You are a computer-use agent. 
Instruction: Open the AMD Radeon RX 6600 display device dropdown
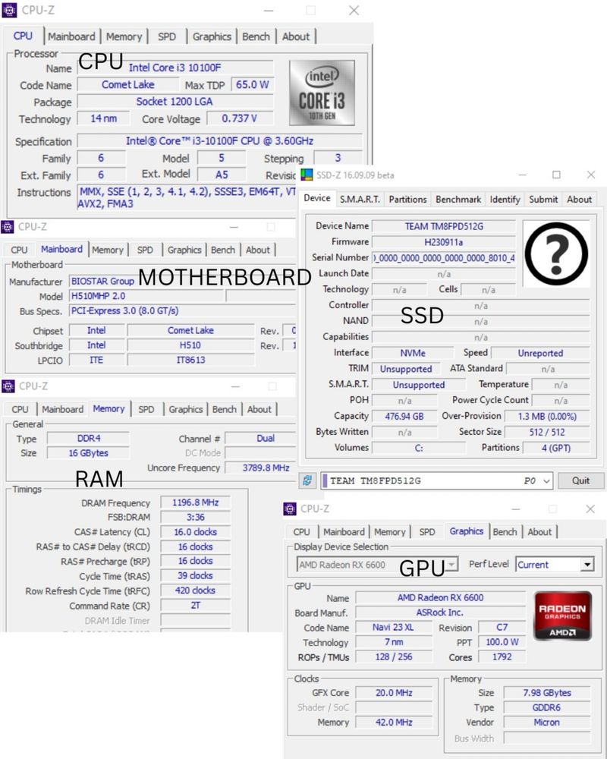(451, 565)
